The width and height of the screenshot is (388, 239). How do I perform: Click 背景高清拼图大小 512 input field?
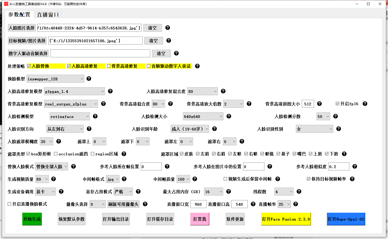308,104
